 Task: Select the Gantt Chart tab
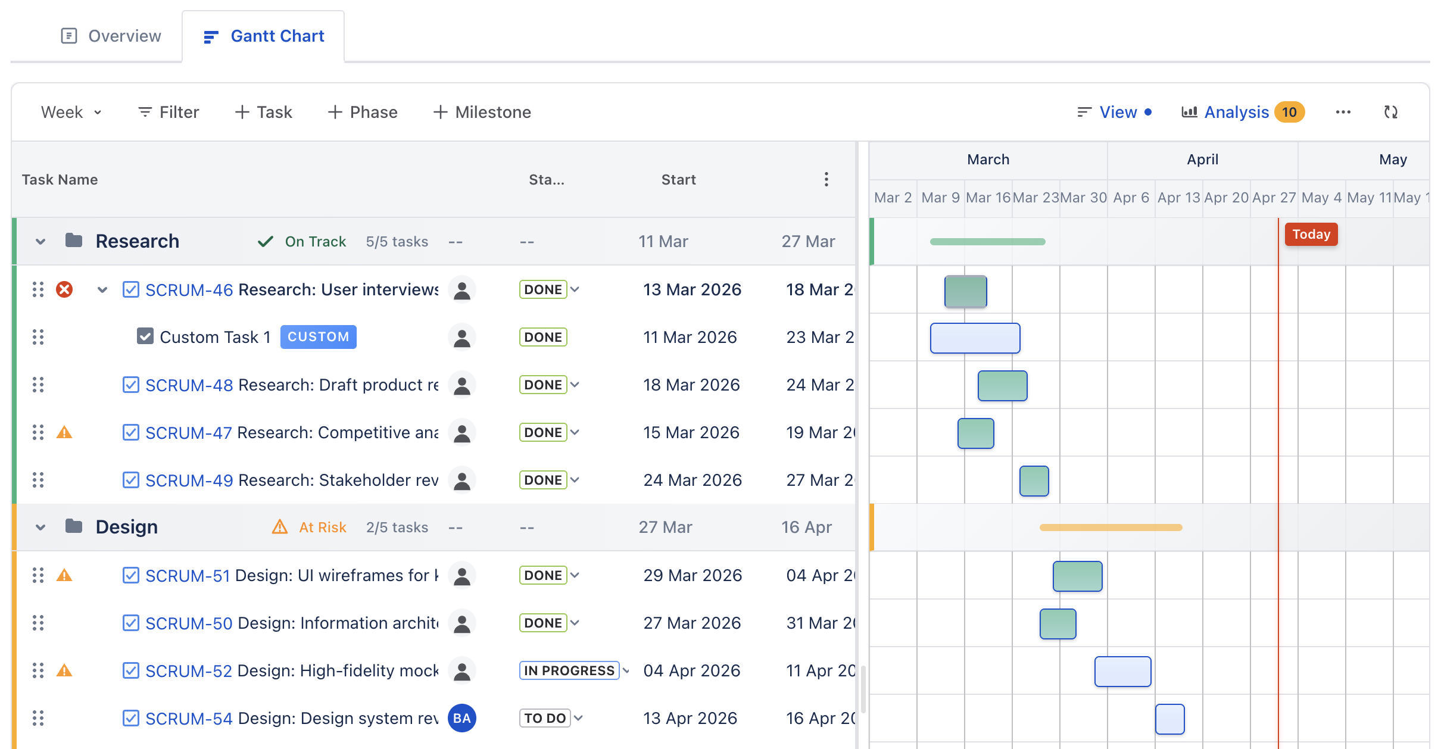pos(264,36)
